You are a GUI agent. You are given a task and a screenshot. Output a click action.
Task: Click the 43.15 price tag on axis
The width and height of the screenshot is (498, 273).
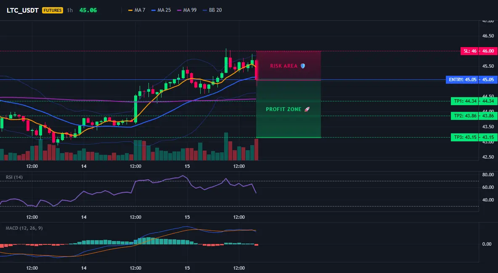point(488,137)
